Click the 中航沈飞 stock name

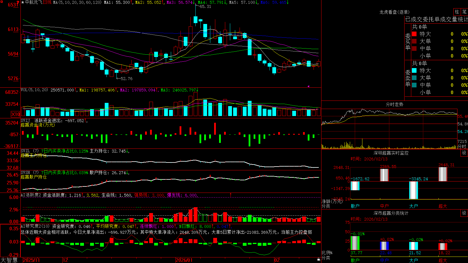pyautogui.click(x=34, y=2)
